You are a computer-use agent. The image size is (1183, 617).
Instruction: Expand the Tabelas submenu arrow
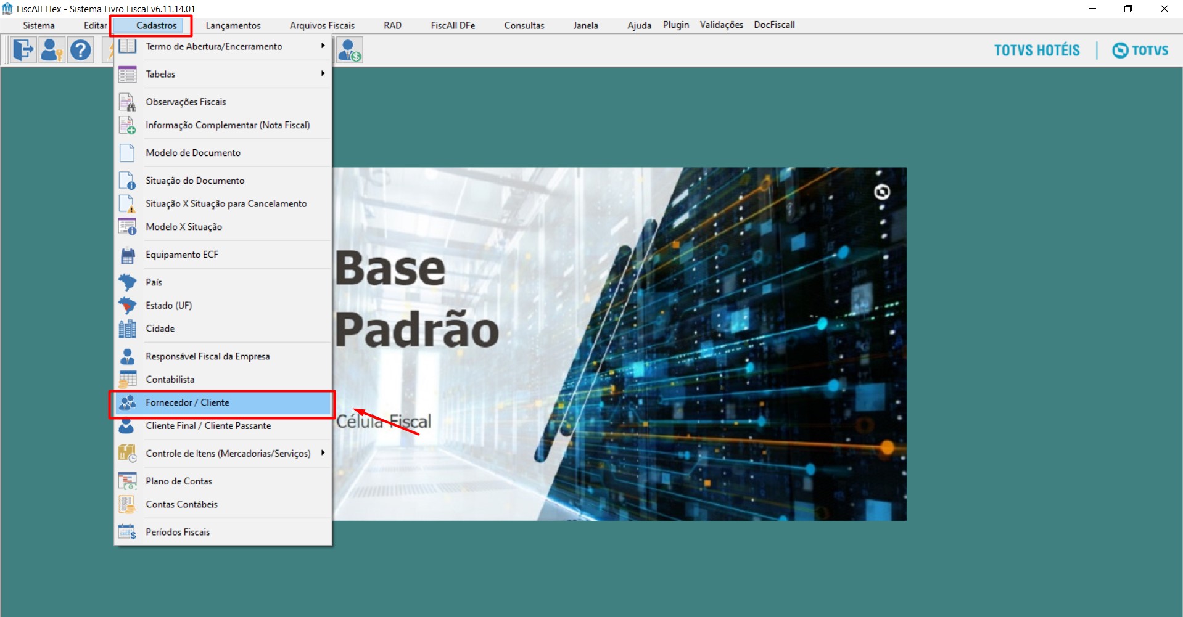[323, 73]
